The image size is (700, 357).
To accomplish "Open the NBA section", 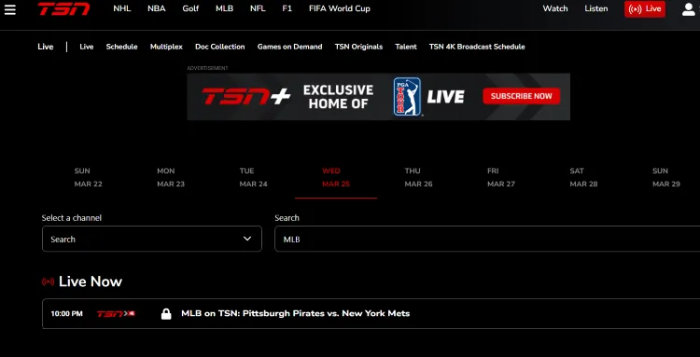I will coord(157,8).
